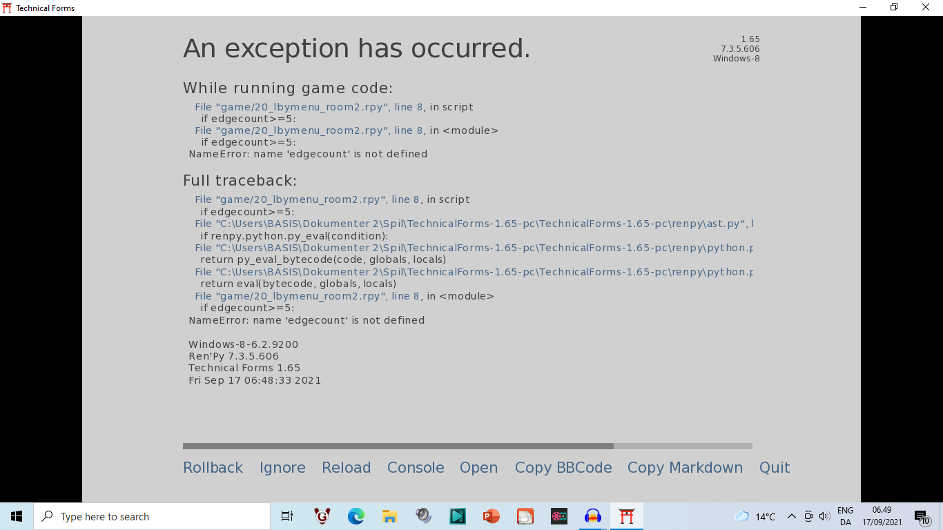
Task: Click the ENG DA language indicator
Action: coord(845,516)
